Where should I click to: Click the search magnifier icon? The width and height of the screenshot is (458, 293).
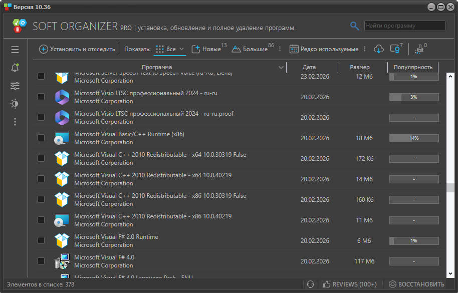click(354, 26)
